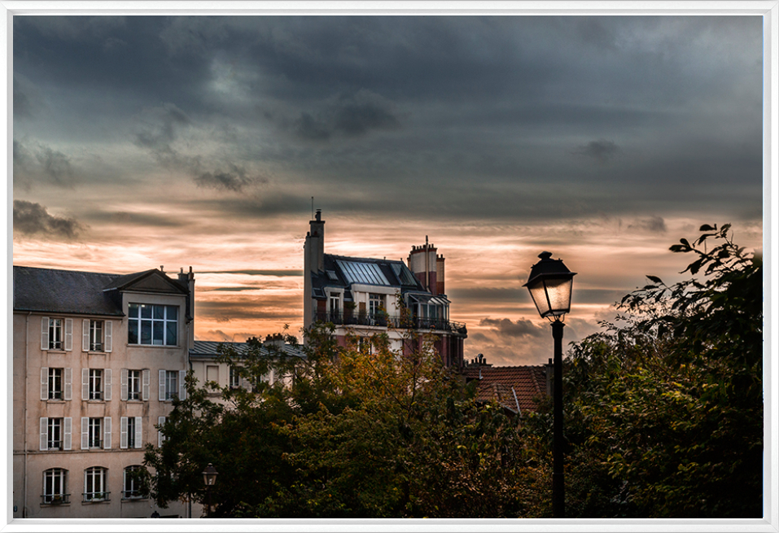Click the orange sunset glow in the sky
Viewport: 779px width, 533px height.
(x=244, y=244)
